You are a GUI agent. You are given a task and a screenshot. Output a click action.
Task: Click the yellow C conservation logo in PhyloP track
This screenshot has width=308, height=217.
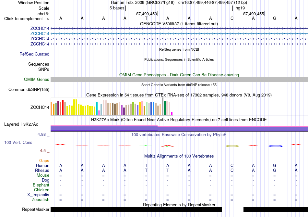coord(232,146)
